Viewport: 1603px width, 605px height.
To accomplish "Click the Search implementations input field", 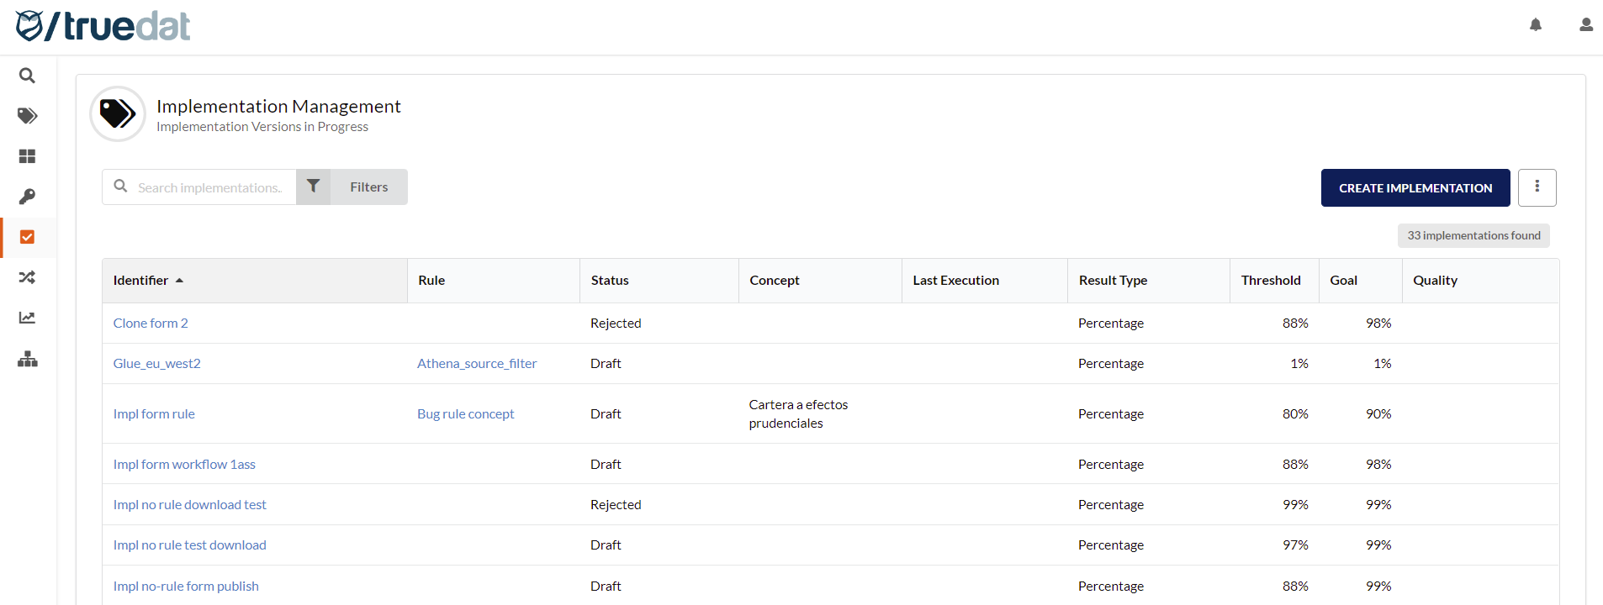I will [209, 188].
